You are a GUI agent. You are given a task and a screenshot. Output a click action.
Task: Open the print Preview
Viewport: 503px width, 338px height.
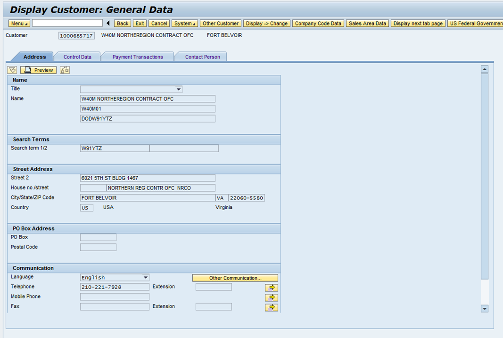(38, 69)
